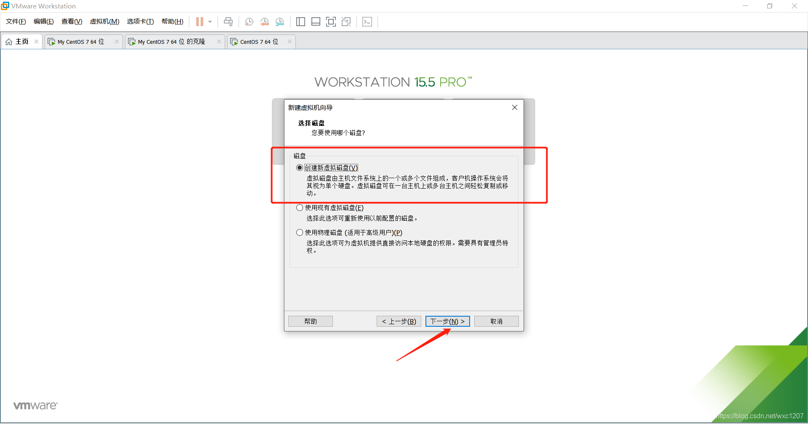
Task: Go back with < 上一步(B) button
Action: click(x=399, y=321)
